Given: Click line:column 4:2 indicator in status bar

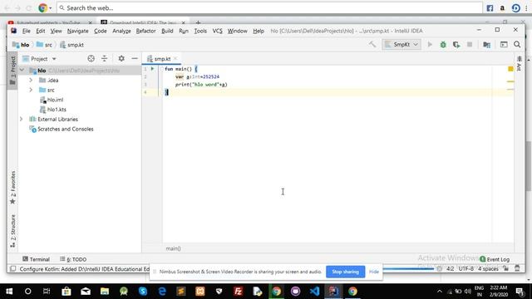Looking at the screenshot, I should point(450,268).
